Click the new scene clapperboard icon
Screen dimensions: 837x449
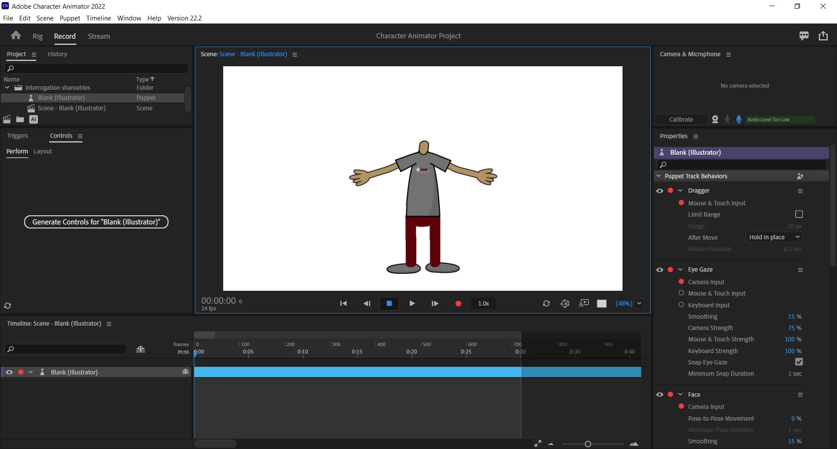click(7, 119)
